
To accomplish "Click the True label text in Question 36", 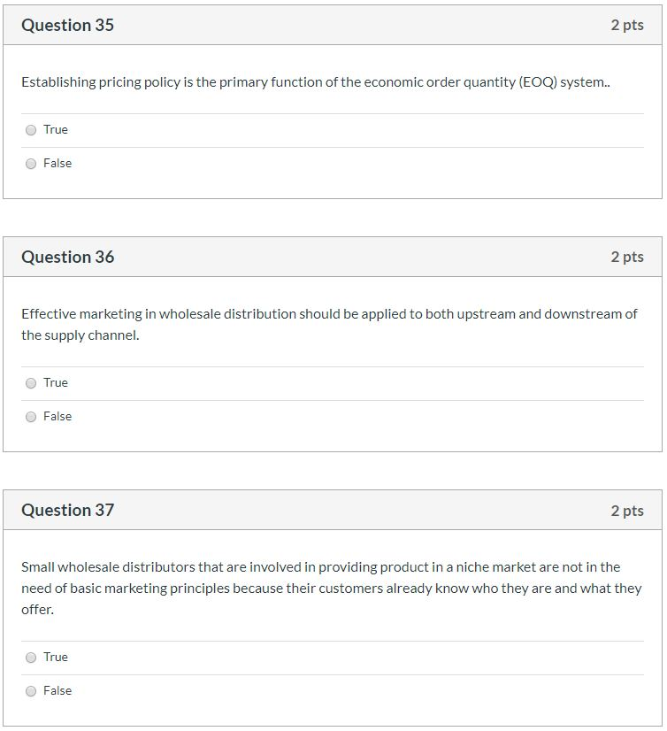I will 55,382.
